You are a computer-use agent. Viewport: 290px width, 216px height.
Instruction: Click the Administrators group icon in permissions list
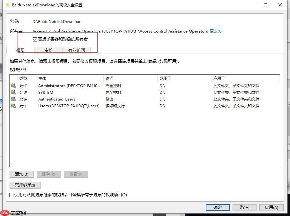click(x=13, y=86)
